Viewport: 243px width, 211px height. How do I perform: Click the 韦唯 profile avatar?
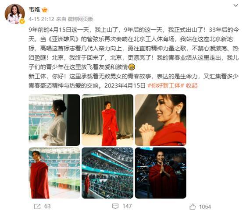[x=14, y=14]
